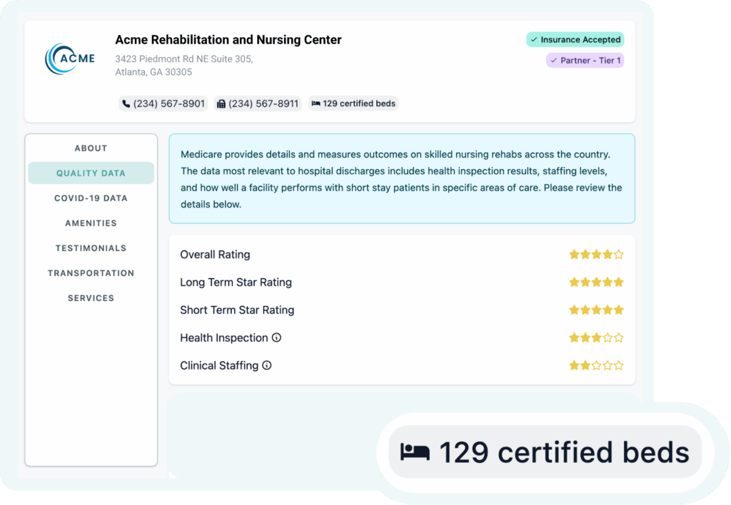Open the Services section
Image resolution: width=731 pixels, height=505 pixels.
[91, 298]
